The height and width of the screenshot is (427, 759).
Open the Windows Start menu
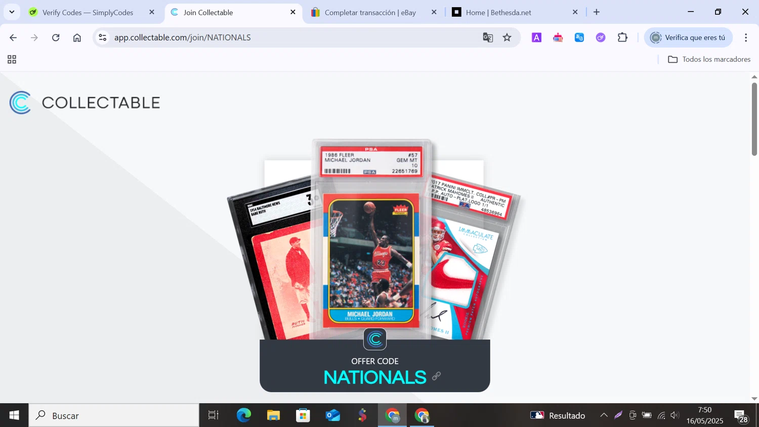pos(14,415)
